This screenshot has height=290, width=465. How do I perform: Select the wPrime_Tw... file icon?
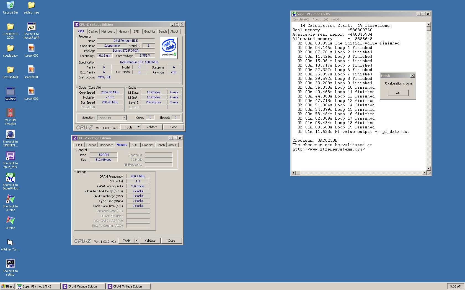click(10, 244)
